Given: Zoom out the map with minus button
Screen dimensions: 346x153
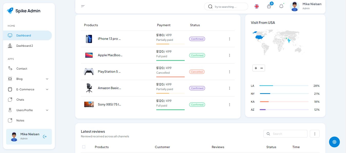Looking at the screenshot, I should click(262, 68).
